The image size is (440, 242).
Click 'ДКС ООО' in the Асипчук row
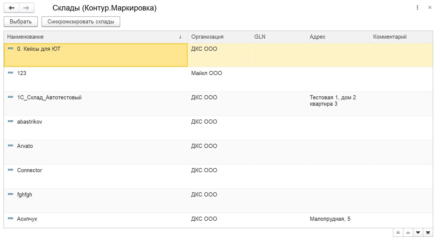tap(204, 219)
